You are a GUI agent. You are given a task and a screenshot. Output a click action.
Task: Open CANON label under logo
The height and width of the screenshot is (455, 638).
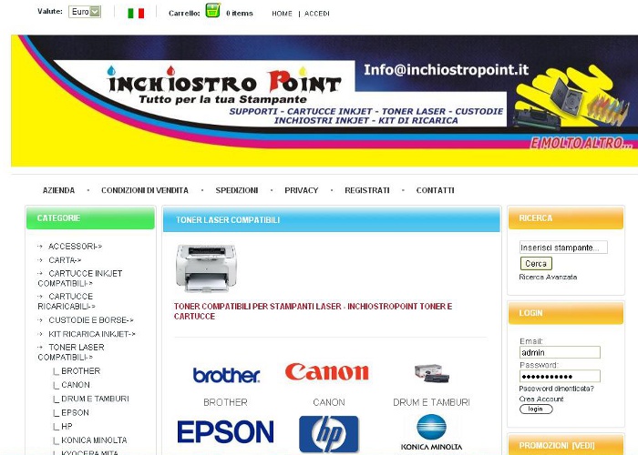[329, 402]
